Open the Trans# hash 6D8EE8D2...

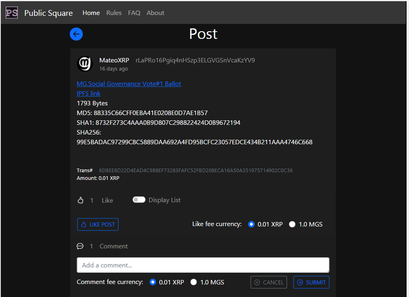196,170
